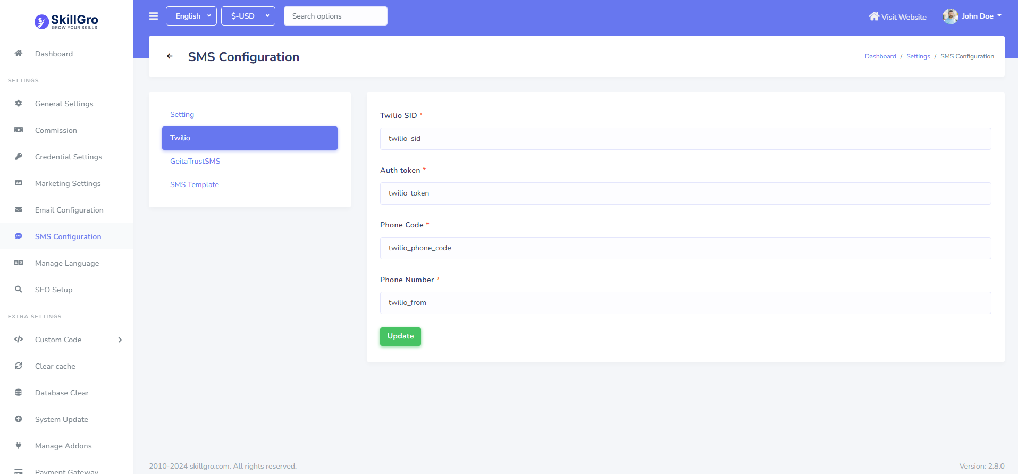The height and width of the screenshot is (474, 1018).
Task: Focus the Twilio SID input field
Action: coord(685,139)
